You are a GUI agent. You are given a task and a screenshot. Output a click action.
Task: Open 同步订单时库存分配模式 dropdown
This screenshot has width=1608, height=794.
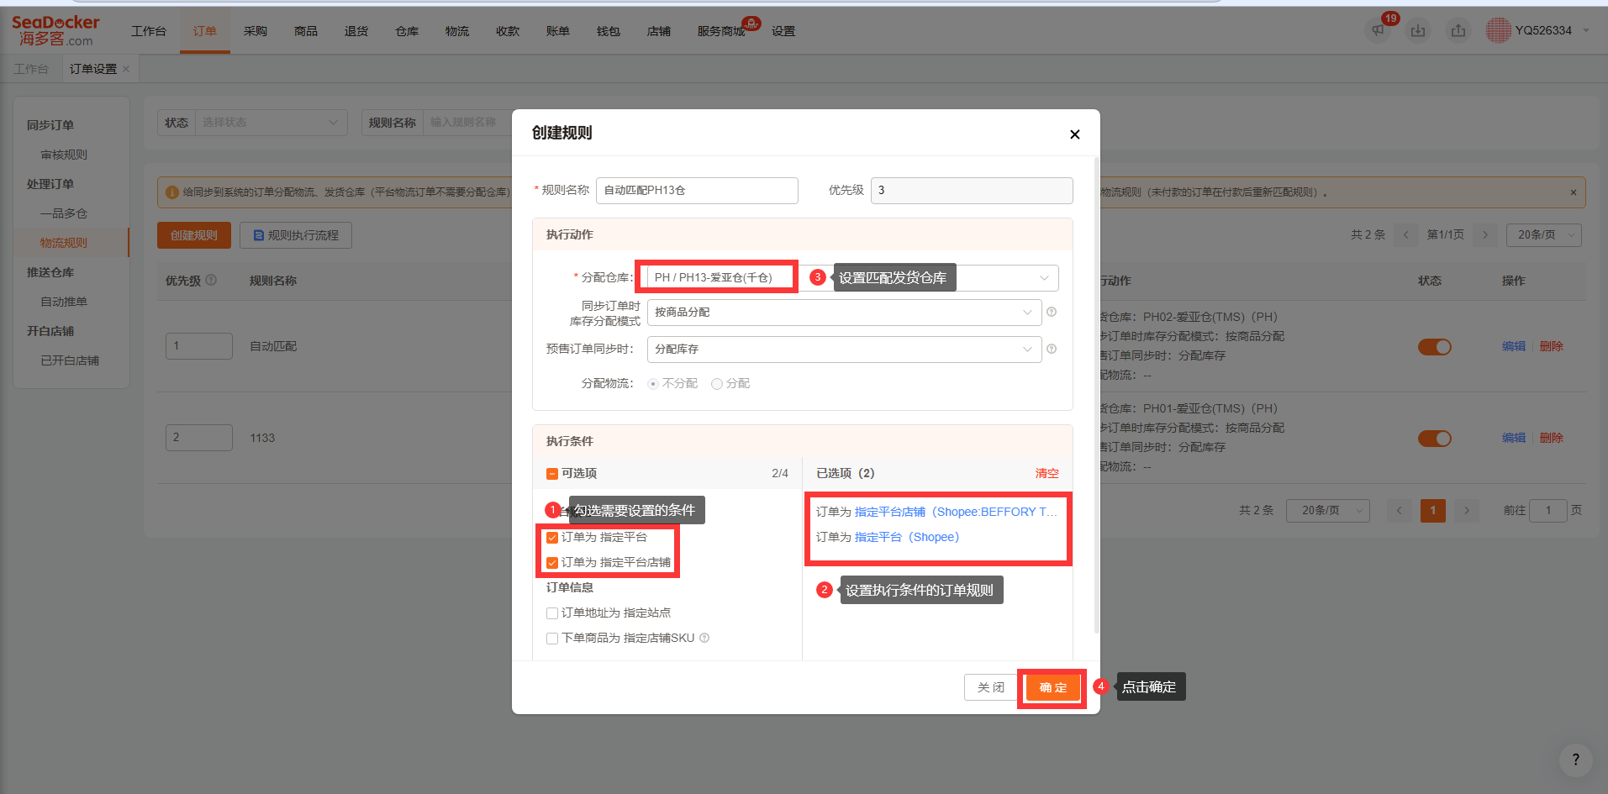tap(844, 313)
